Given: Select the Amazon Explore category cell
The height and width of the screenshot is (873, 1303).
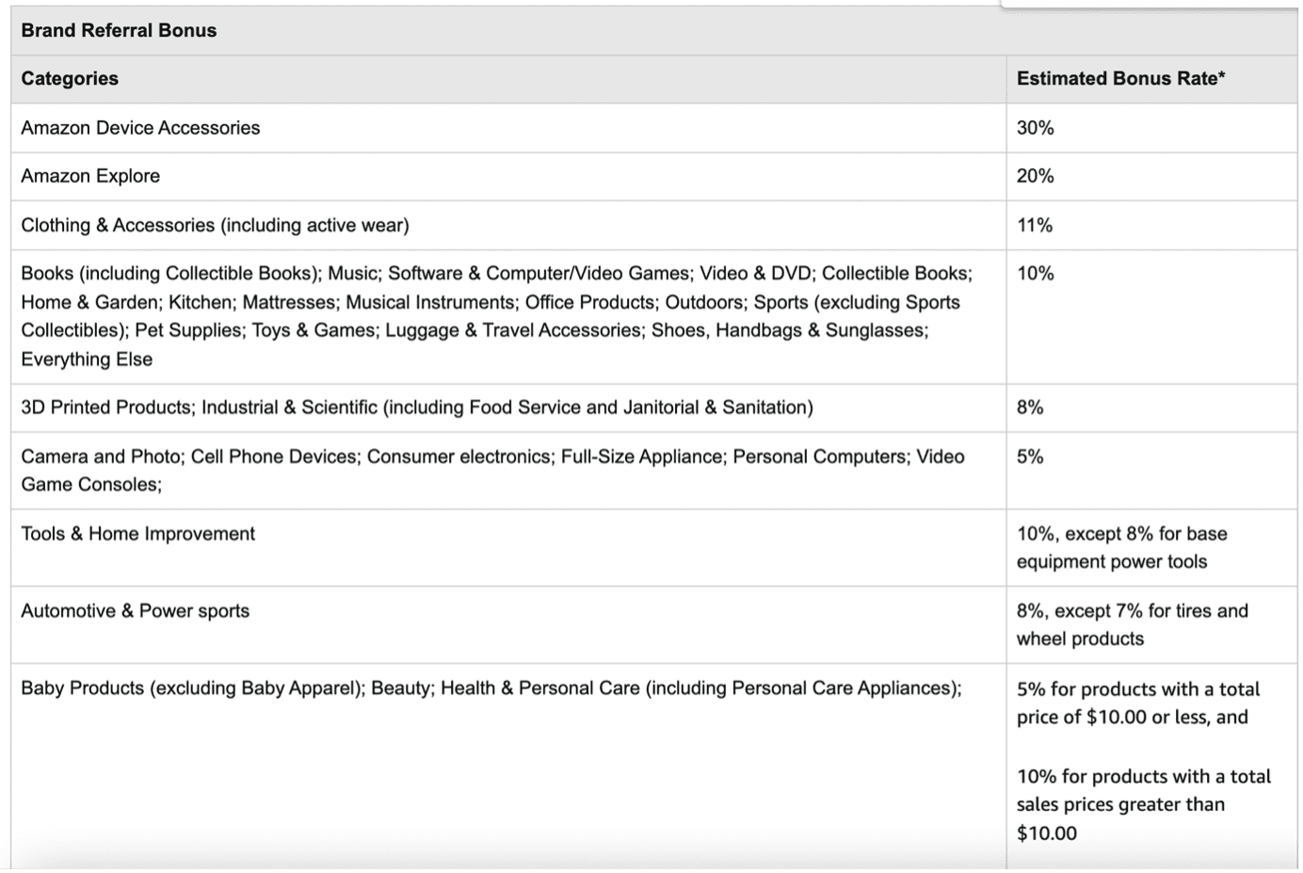Looking at the screenshot, I should pyautogui.click(x=90, y=176).
